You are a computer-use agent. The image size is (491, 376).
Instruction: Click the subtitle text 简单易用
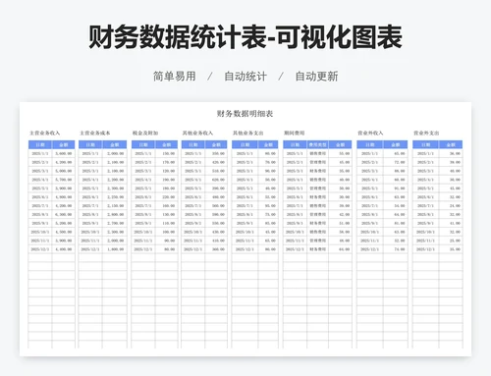tap(175, 77)
